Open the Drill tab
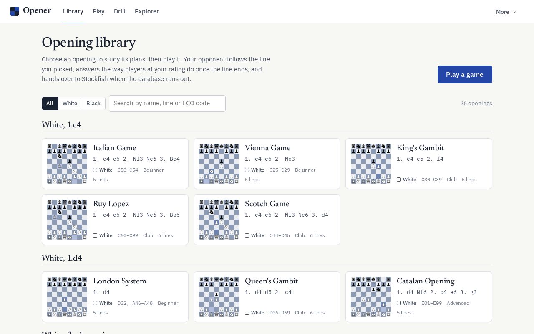The height and width of the screenshot is (334, 534). coord(120,11)
